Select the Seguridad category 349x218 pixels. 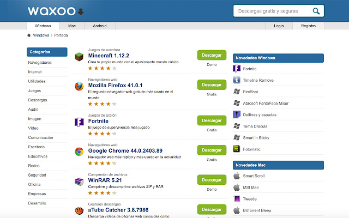pos(37,175)
